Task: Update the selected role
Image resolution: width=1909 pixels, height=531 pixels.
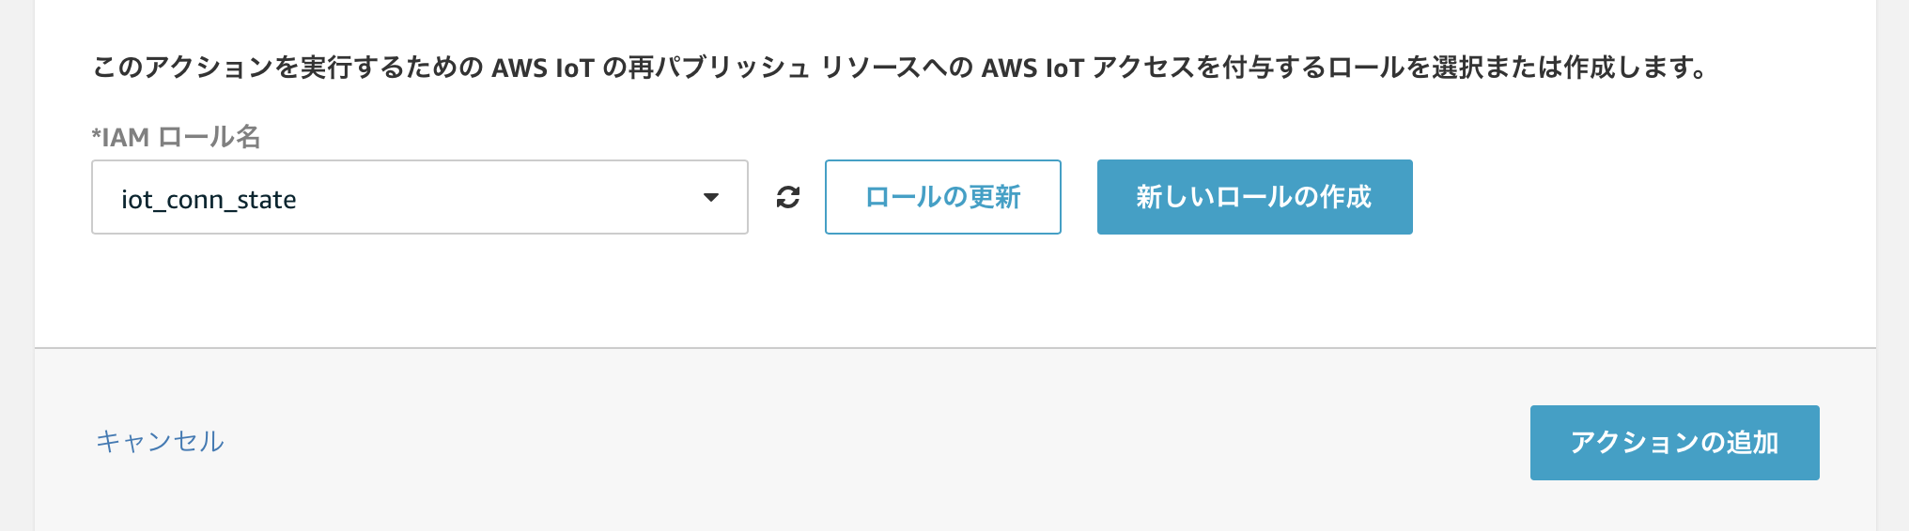Action: coord(942,197)
